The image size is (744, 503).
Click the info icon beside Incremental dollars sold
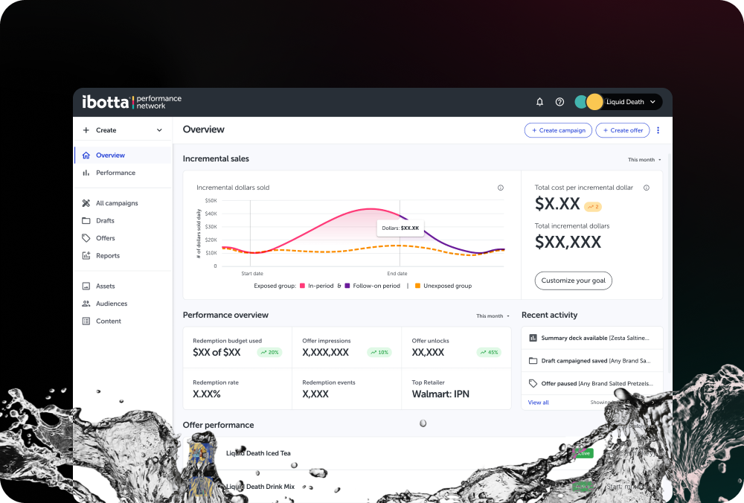point(500,188)
